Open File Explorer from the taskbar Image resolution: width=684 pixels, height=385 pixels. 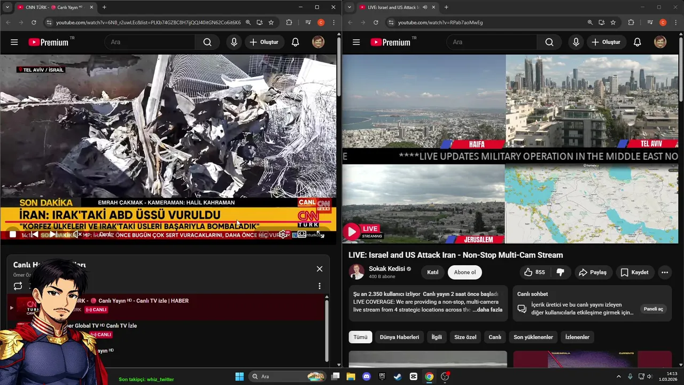[351, 376]
